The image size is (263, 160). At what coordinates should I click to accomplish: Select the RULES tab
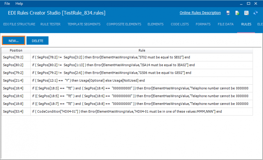coord(246,24)
